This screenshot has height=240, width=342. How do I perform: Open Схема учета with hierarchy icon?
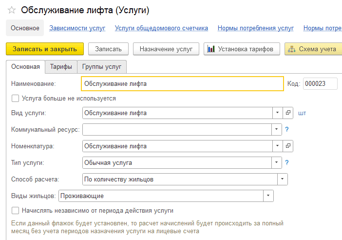pos(313,49)
